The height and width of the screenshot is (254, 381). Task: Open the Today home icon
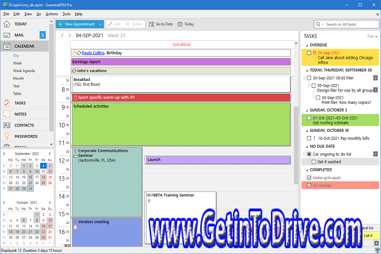tap(7, 24)
